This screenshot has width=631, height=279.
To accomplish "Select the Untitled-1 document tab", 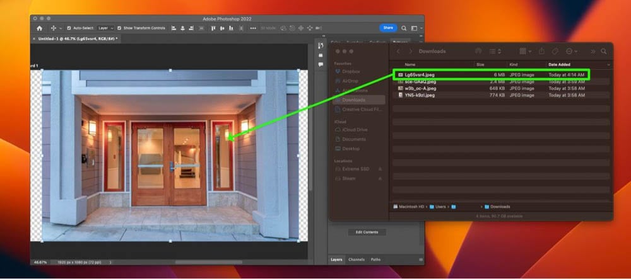I will (x=77, y=39).
